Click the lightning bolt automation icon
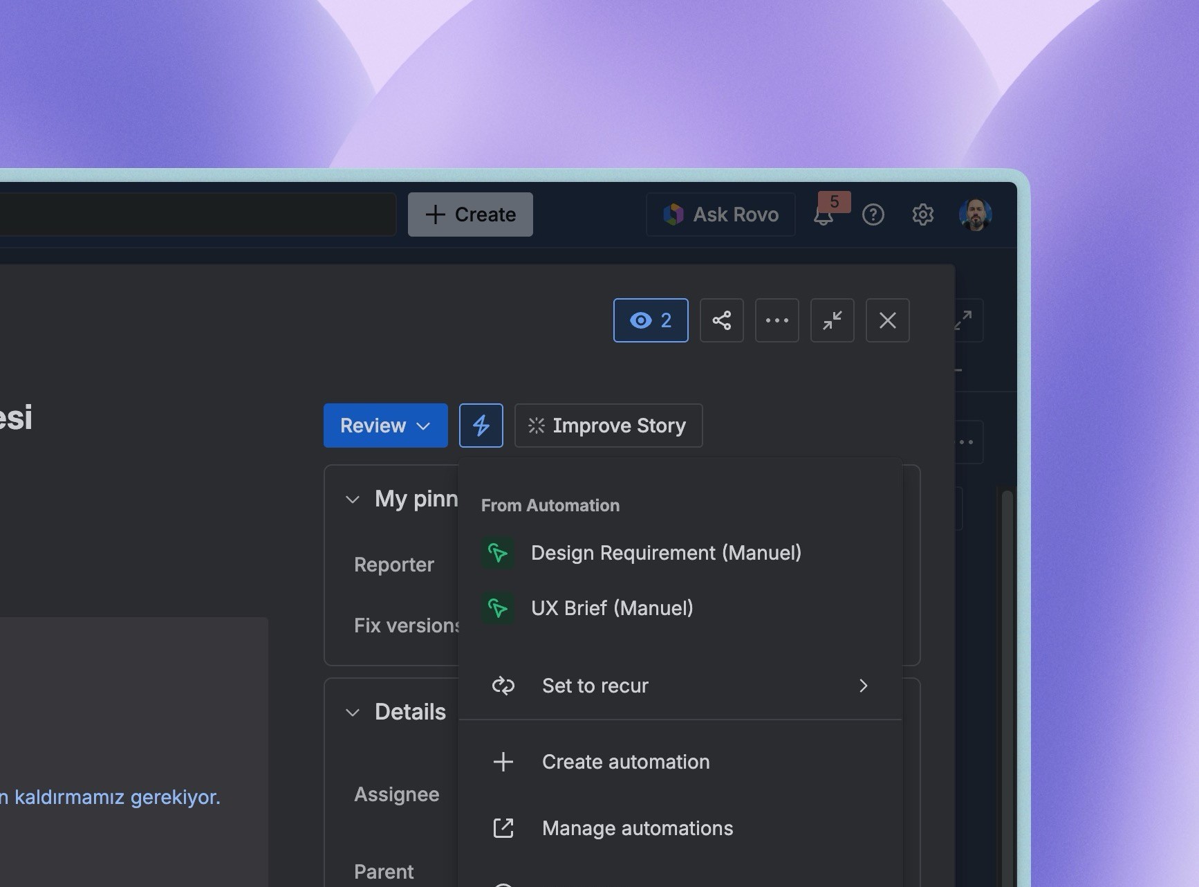The image size is (1199, 887). coord(481,426)
